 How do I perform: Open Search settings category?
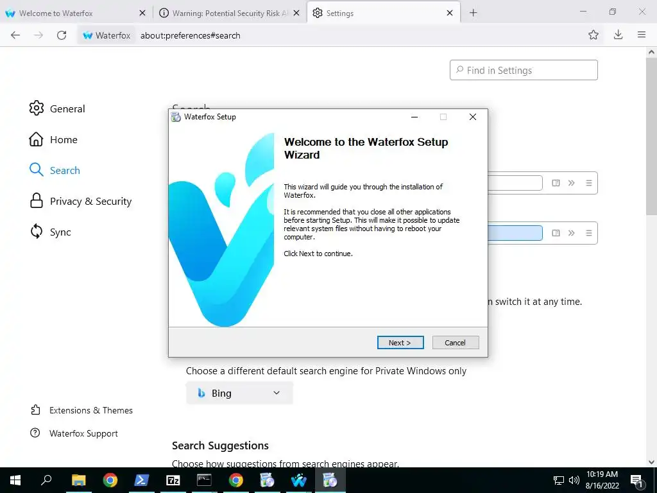point(55,170)
